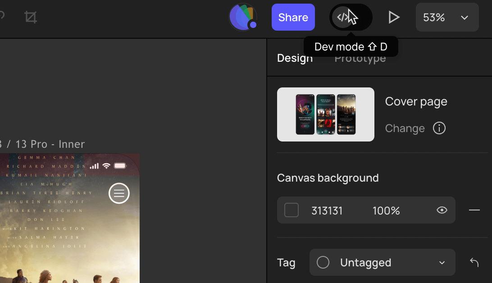Edit hex value 313131
Viewport: 492px width, 283px height.
click(327, 210)
